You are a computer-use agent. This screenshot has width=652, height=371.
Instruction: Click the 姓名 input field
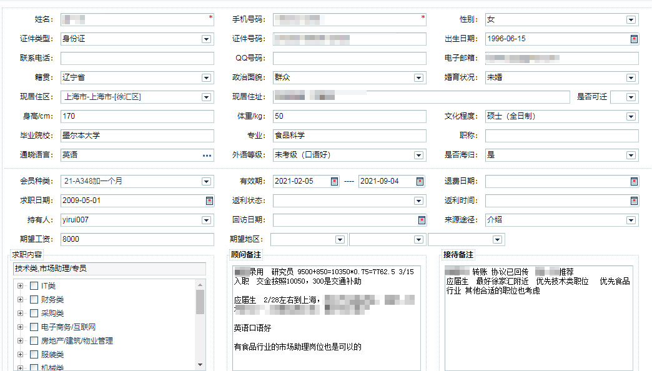pos(137,19)
